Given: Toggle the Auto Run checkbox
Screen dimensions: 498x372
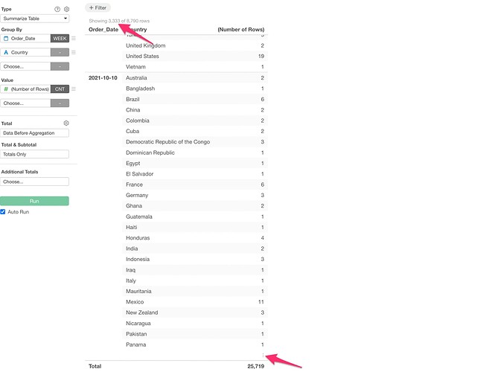Looking at the screenshot, I should pos(3,212).
